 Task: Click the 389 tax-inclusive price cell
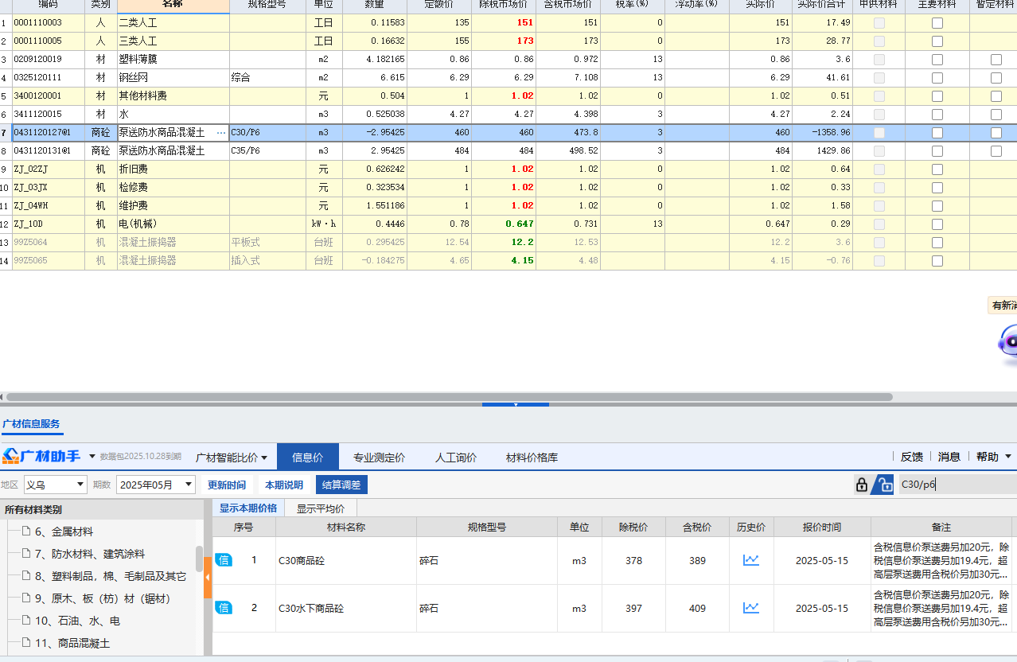click(x=697, y=561)
